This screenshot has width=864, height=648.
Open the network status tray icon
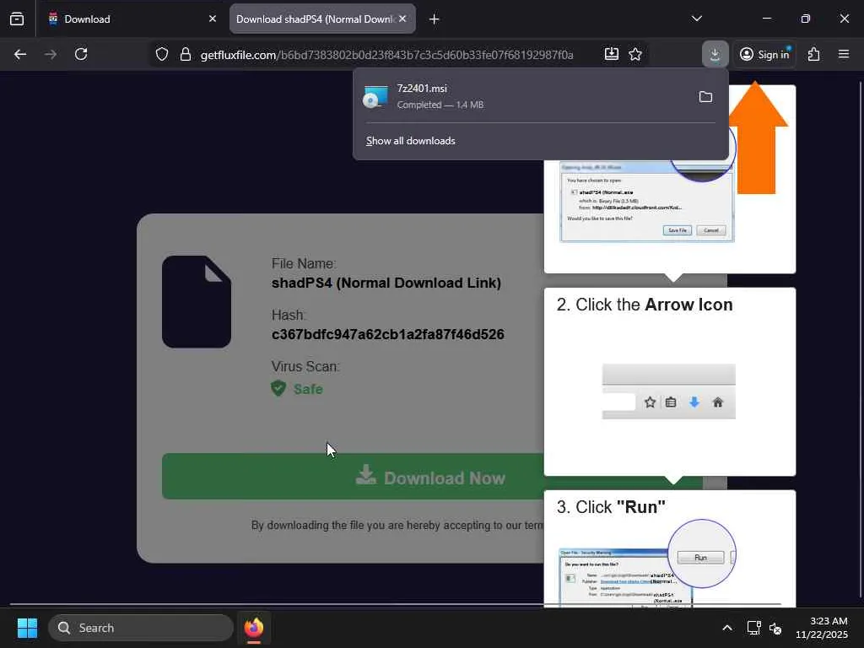click(x=753, y=628)
